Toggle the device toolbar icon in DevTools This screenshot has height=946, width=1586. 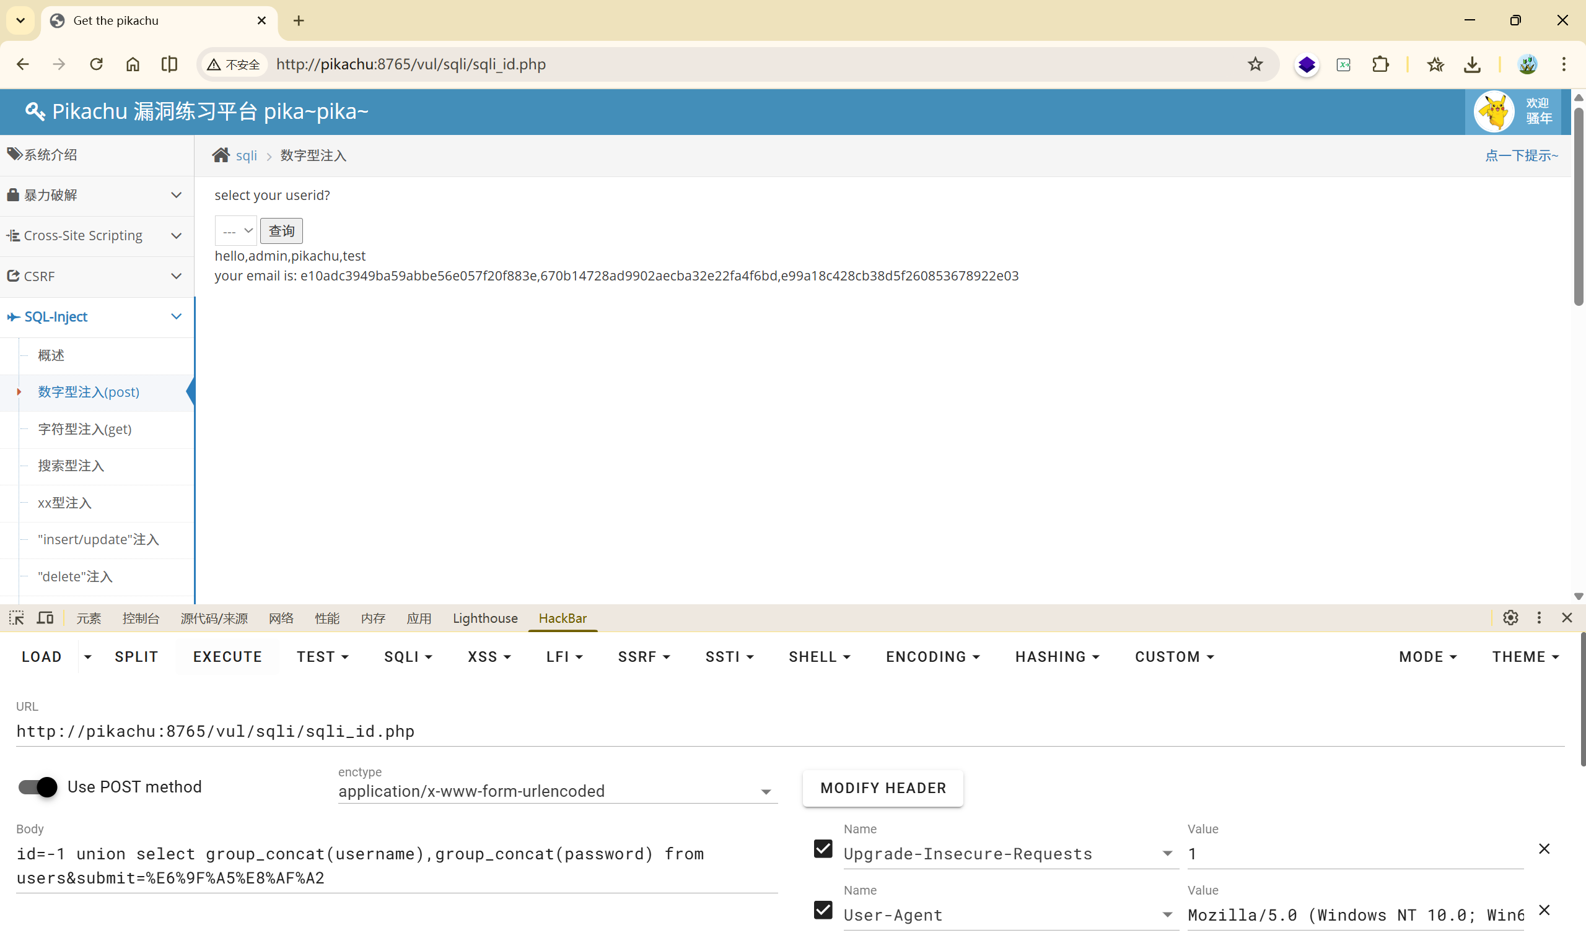click(45, 618)
